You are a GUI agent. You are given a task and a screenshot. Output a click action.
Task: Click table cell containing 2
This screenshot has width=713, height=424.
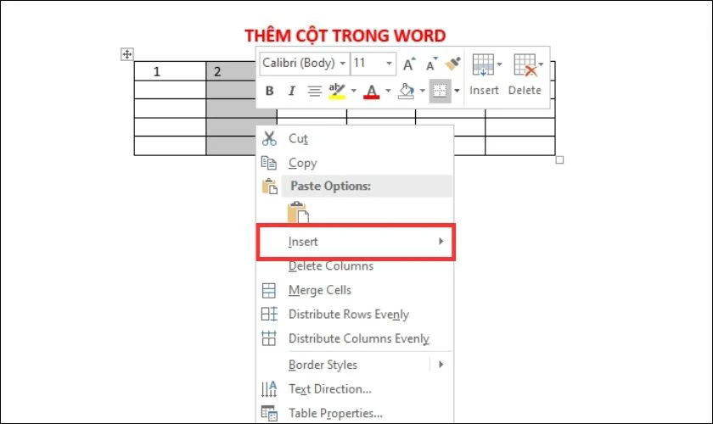tap(231, 71)
